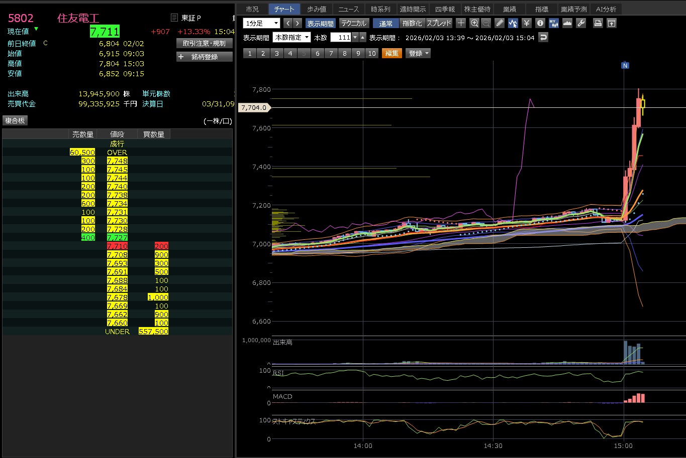Viewport: 686px width, 458px height.
Task: Click the orange 編集 button
Action: click(391, 53)
